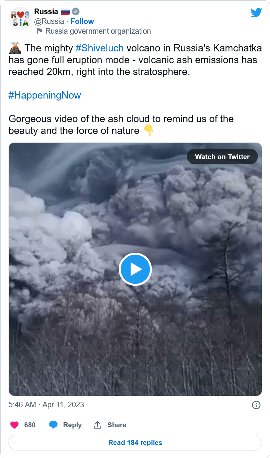Open the info circle icon
This screenshot has width=270, height=458.
click(x=256, y=405)
